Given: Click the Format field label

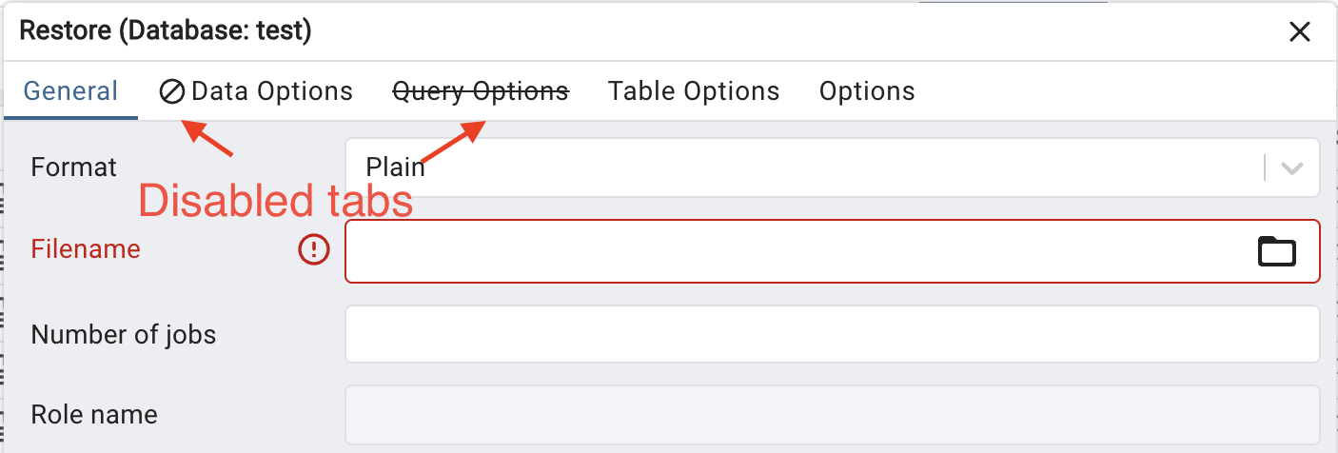Looking at the screenshot, I should coord(74,167).
